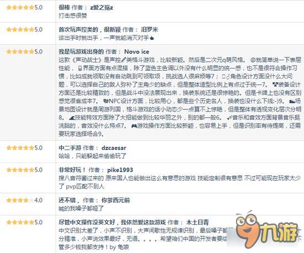Click the star rating next to 非常好玩！ review
This screenshot has width=304, height=253.
pos(20,170)
